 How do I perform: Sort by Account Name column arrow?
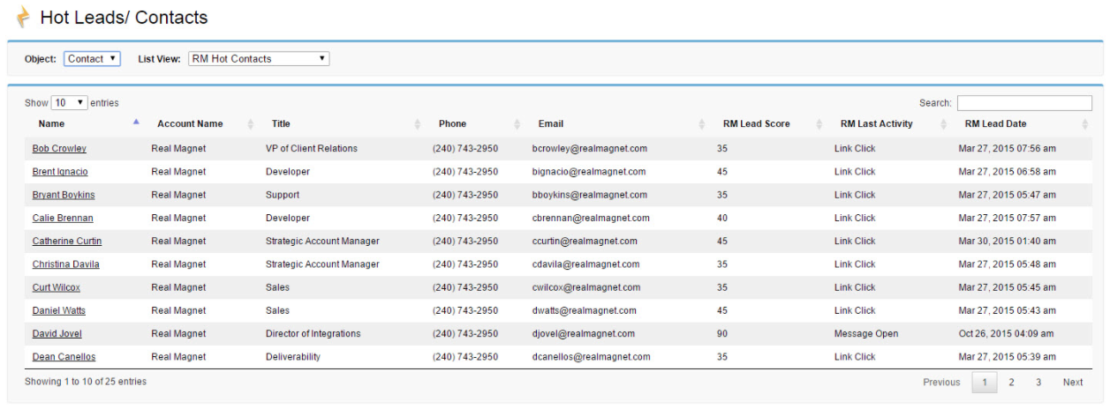[x=251, y=124]
